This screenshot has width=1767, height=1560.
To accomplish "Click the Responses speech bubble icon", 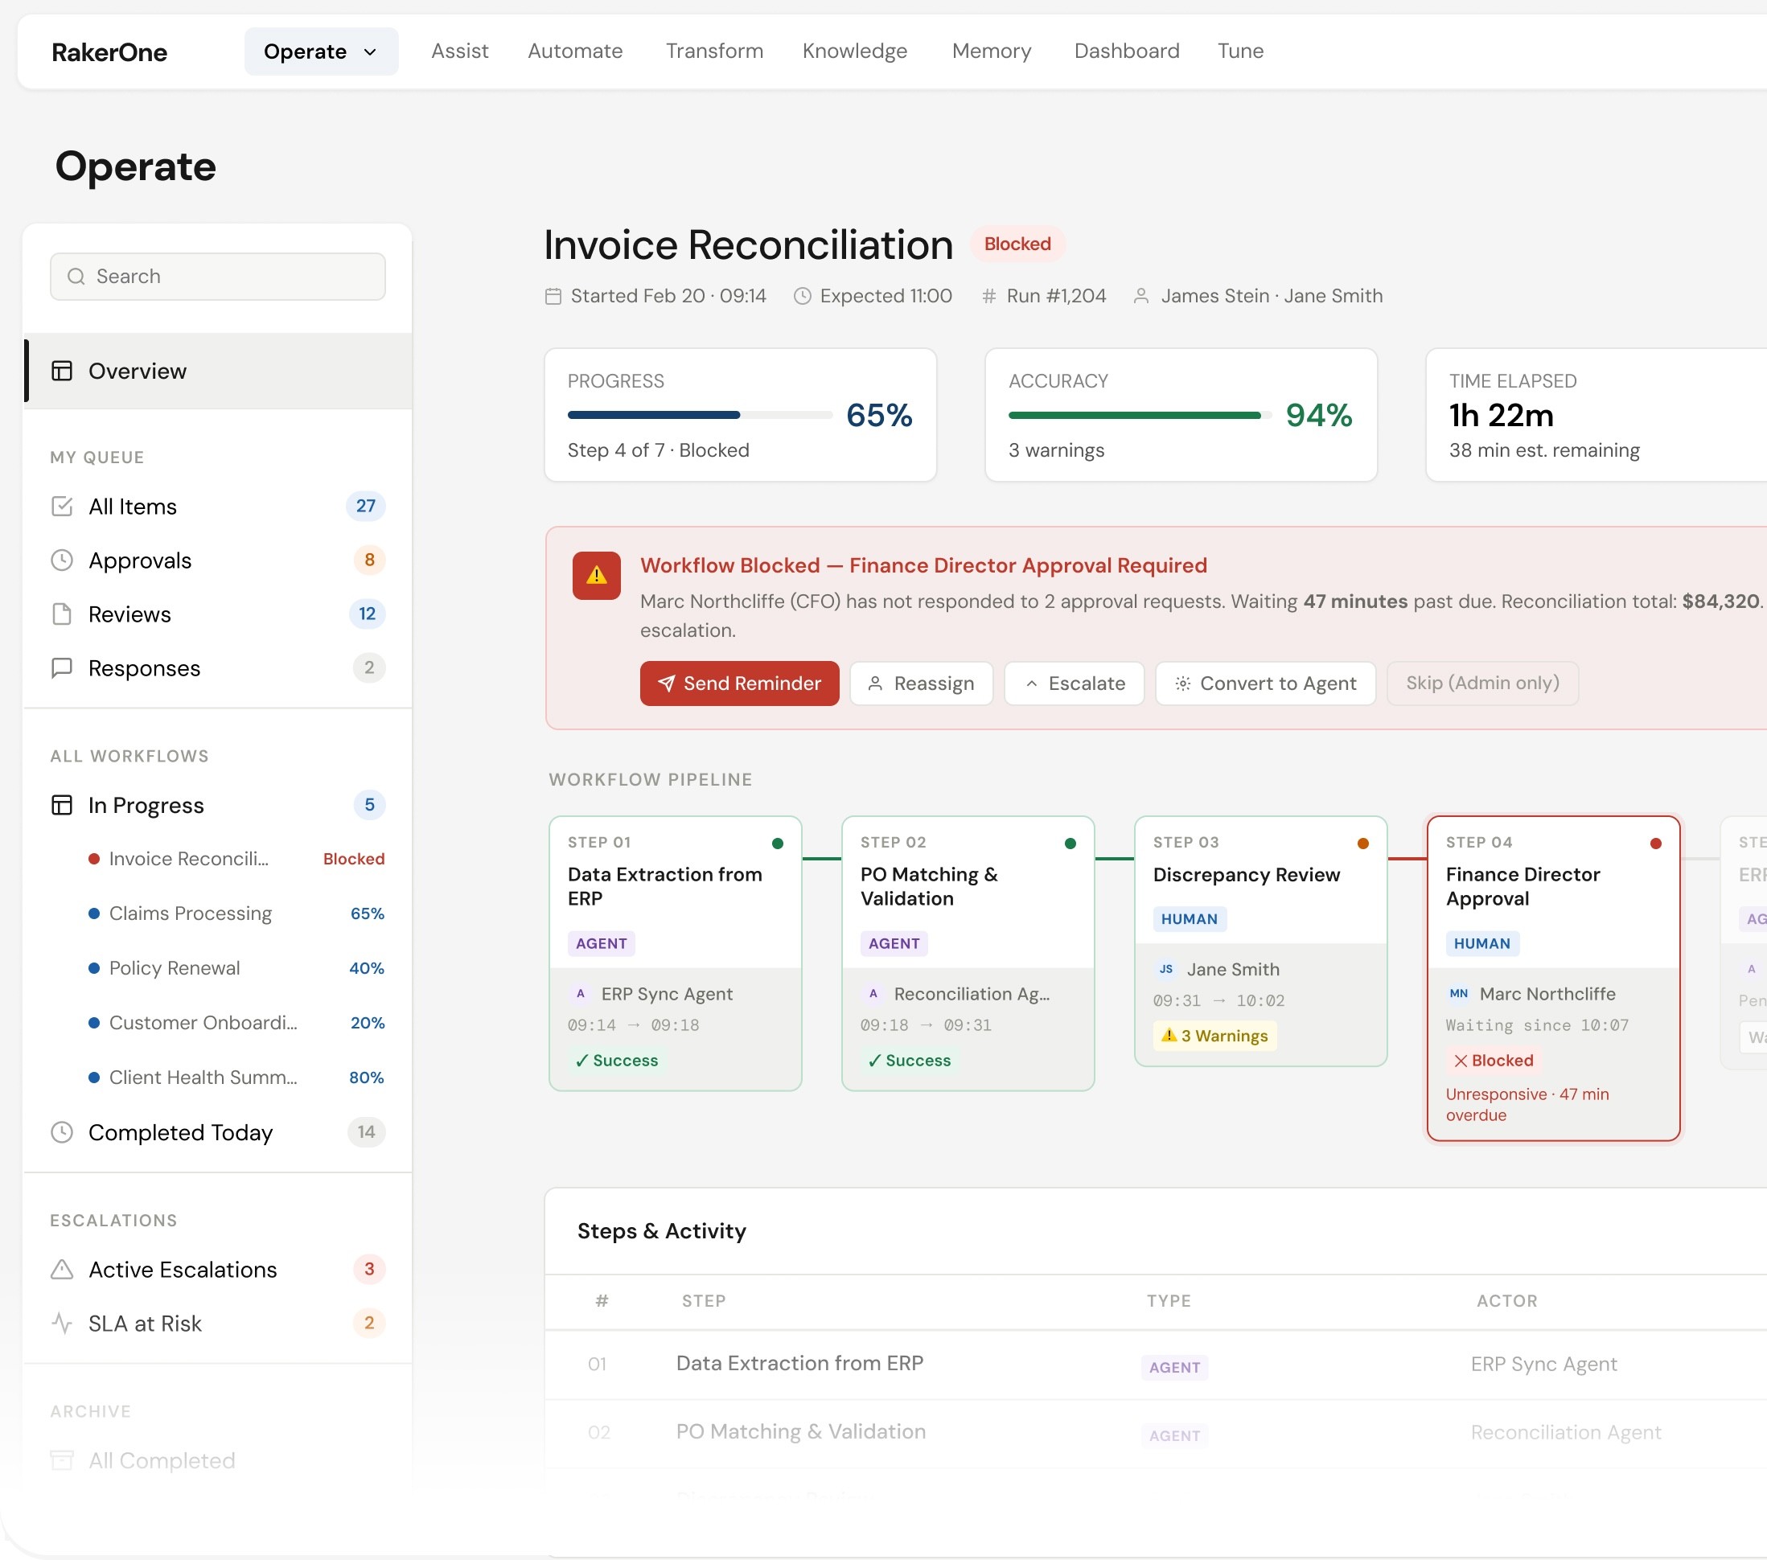I will pyautogui.click(x=62, y=668).
